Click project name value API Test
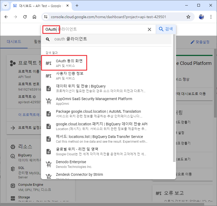 24,77
